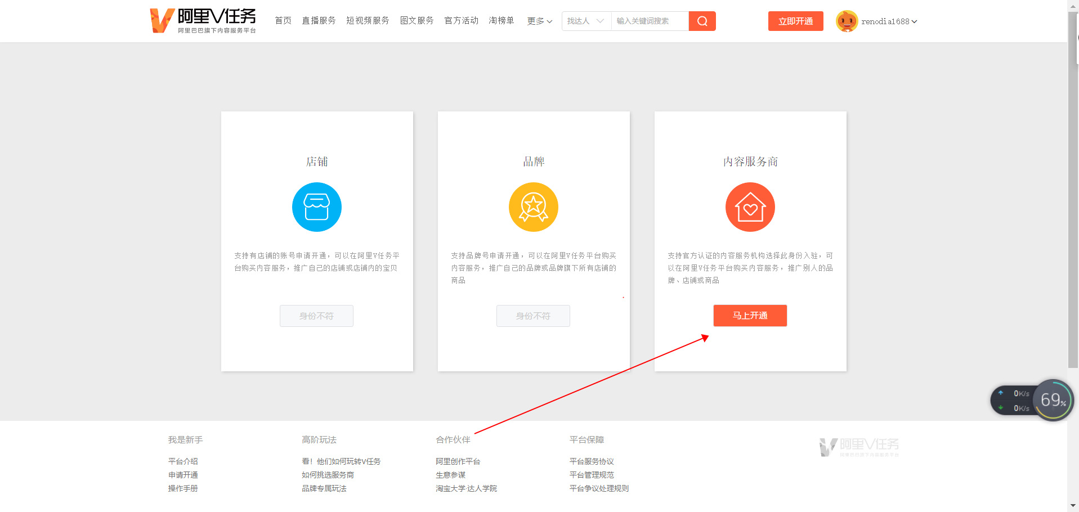Viewport: 1079px width, 512px height.
Task: Click the 店铺 card title
Action: click(x=317, y=161)
